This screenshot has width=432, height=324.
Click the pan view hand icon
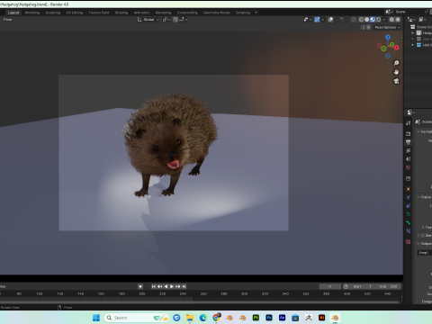point(396,72)
